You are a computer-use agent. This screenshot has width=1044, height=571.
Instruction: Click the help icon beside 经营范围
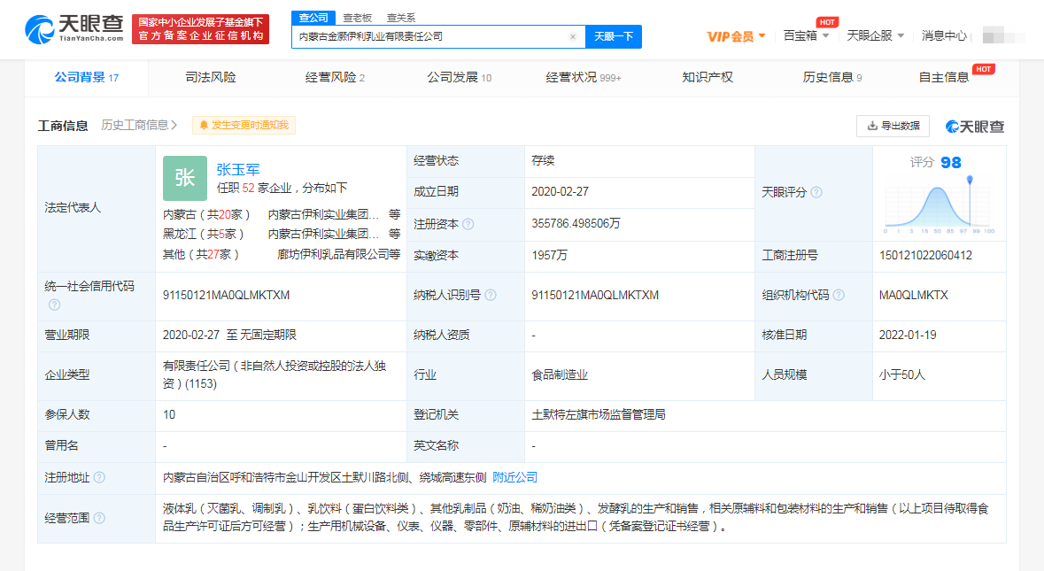point(99,518)
